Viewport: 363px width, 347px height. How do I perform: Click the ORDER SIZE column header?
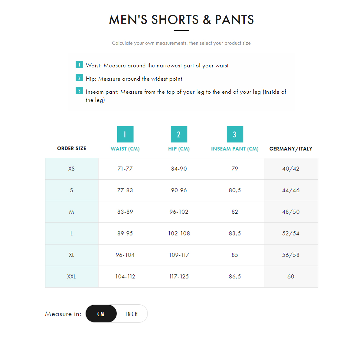click(72, 148)
